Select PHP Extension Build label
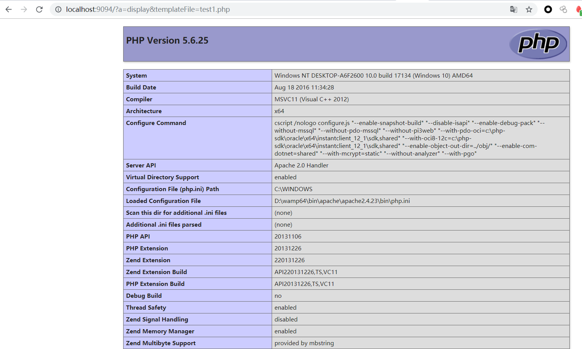Viewport: 582px width, 349px height. (x=155, y=284)
